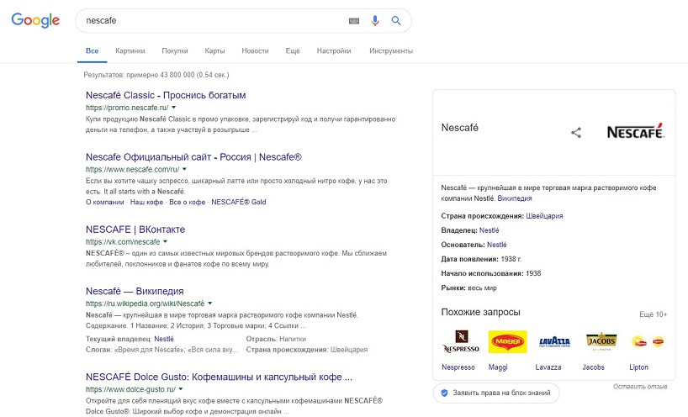
Task: Click Nestlé link next to Основатель
Action: click(497, 245)
